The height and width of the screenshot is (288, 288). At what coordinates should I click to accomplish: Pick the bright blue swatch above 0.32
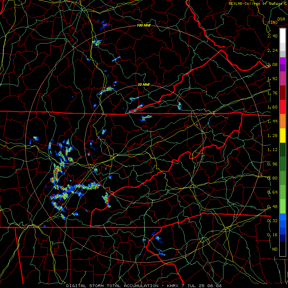(x=283, y=217)
